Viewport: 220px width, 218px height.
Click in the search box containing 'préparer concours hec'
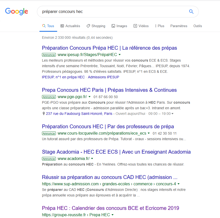(x=118, y=12)
